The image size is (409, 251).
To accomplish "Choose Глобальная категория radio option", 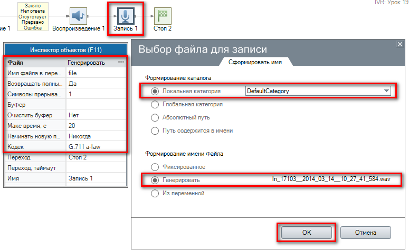I will pos(155,104).
